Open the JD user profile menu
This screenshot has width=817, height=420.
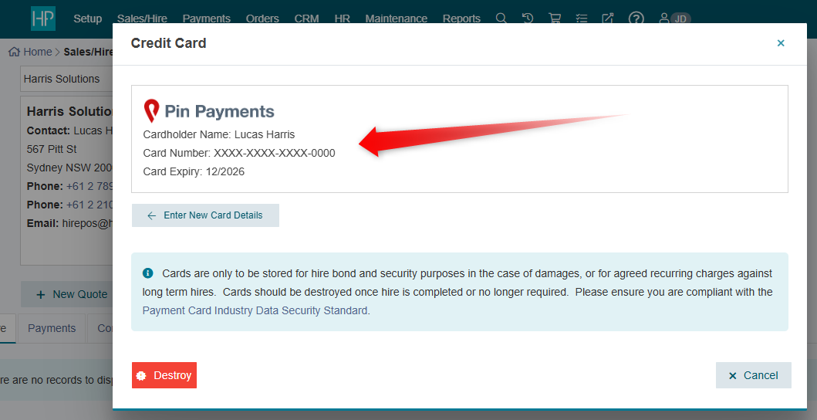(x=674, y=19)
